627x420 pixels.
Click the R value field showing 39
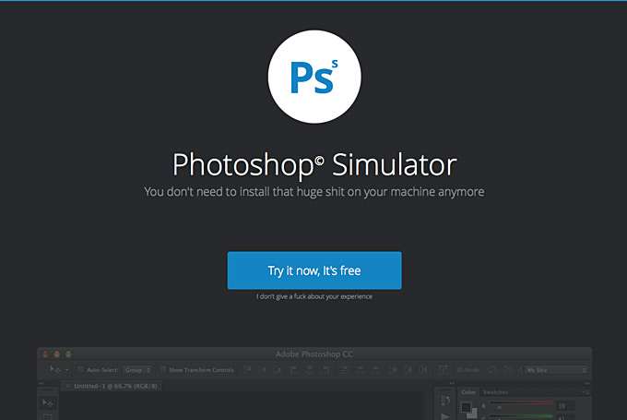[565, 406]
